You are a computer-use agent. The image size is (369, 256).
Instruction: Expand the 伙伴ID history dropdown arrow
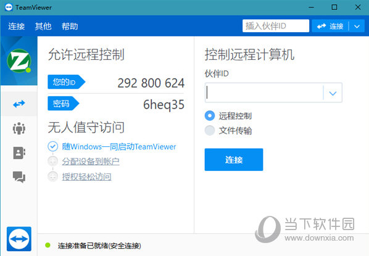[333, 93]
